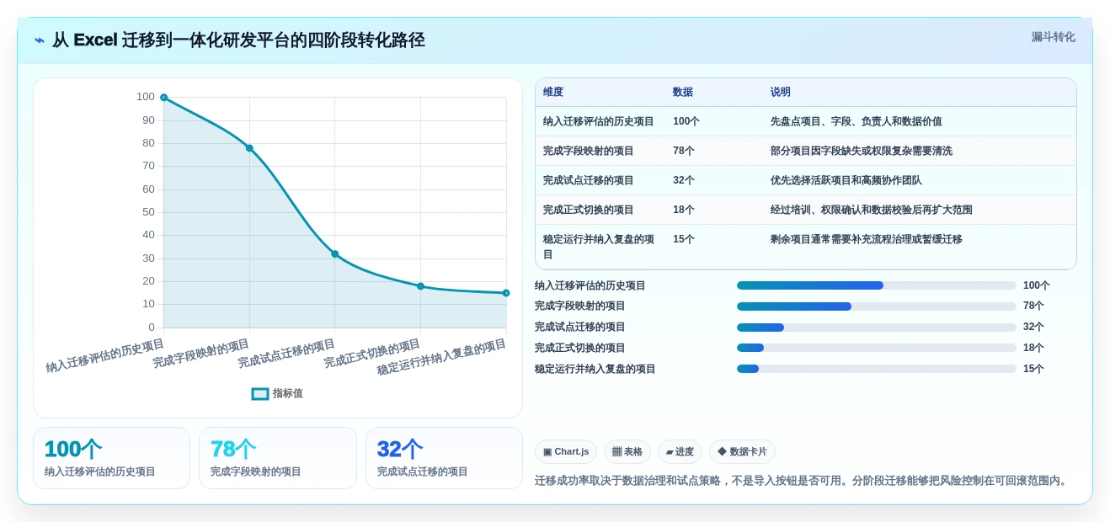Click the 18个 value beside progress bars
This screenshot has height=522, width=1110.
pos(1033,348)
